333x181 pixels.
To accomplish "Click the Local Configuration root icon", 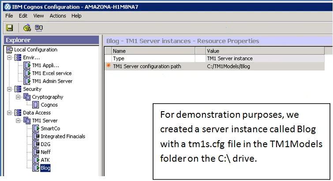I will coord(10,50).
